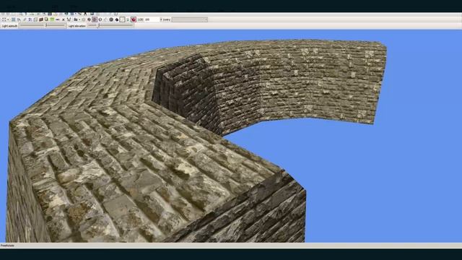Click the Light elevation slider handle
This screenshot has height=260, width=462.
[99, 26]
